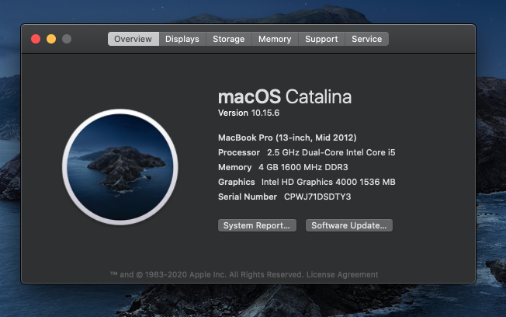Click the macOS Catalina title
Screen dimensions: 506x317
pyautogui.click(x=285, y=96)
